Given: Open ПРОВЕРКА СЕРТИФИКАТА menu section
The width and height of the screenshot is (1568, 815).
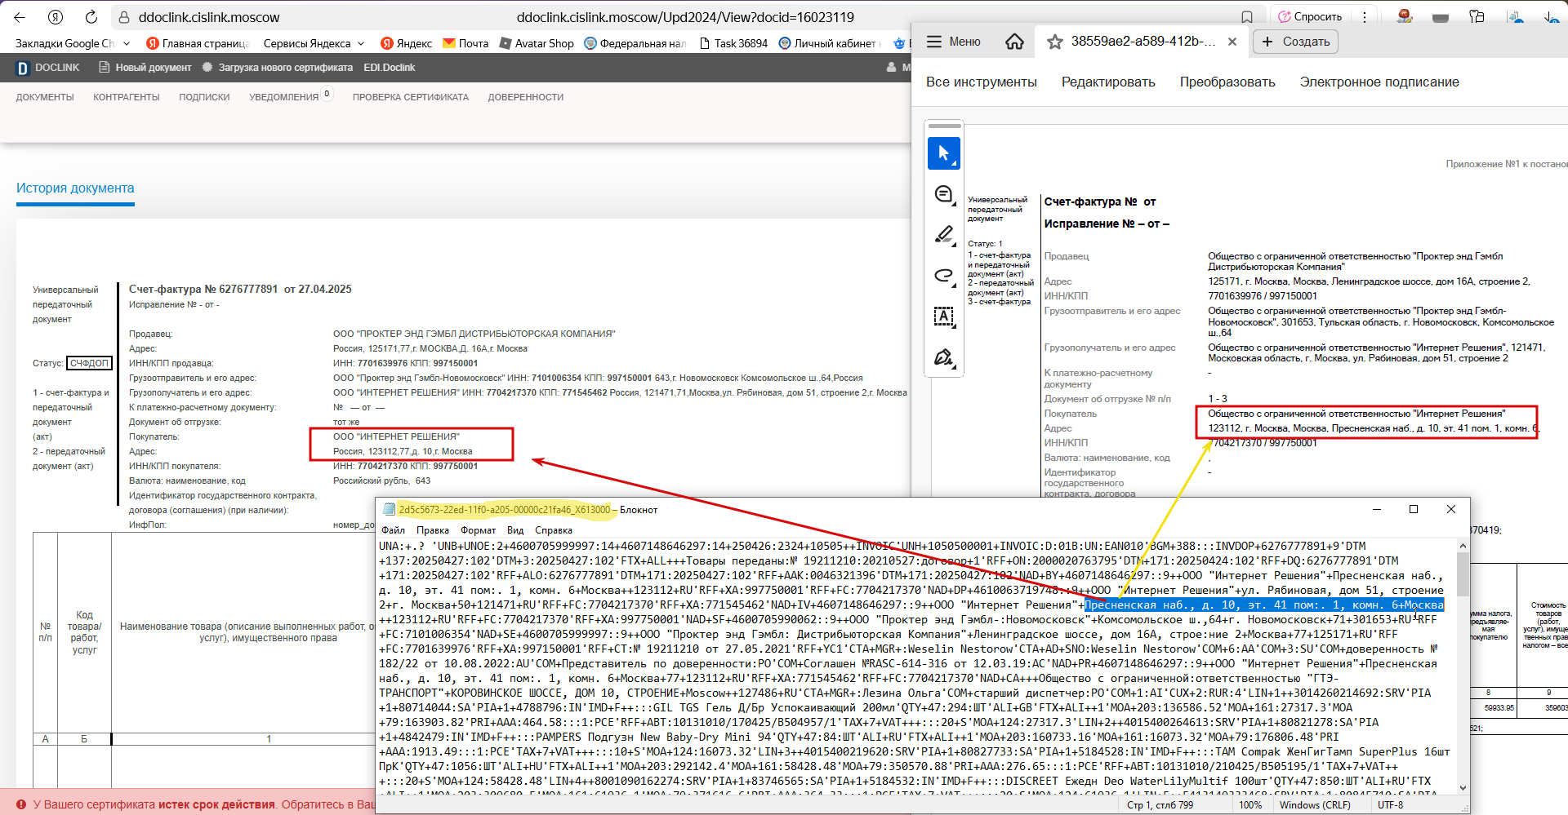Looking at the screenshot, I should 411,97.
